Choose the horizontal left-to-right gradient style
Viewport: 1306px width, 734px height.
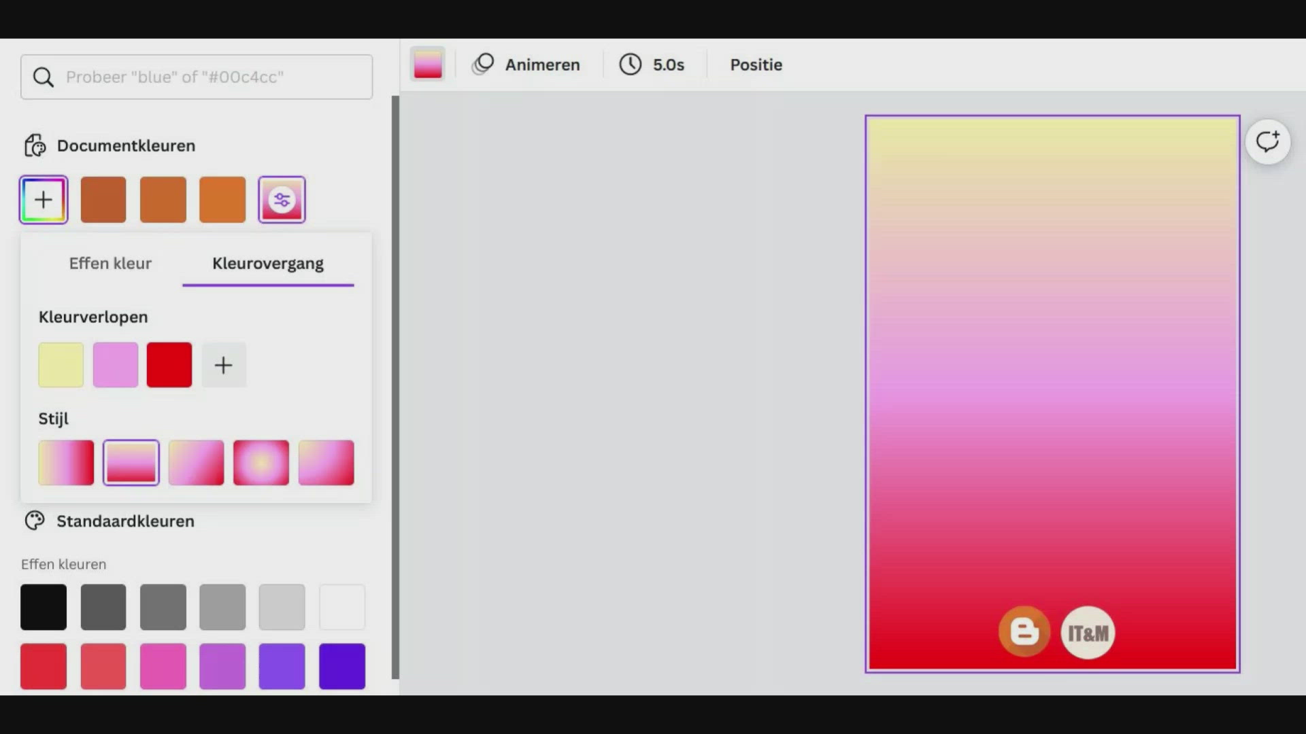66,463
